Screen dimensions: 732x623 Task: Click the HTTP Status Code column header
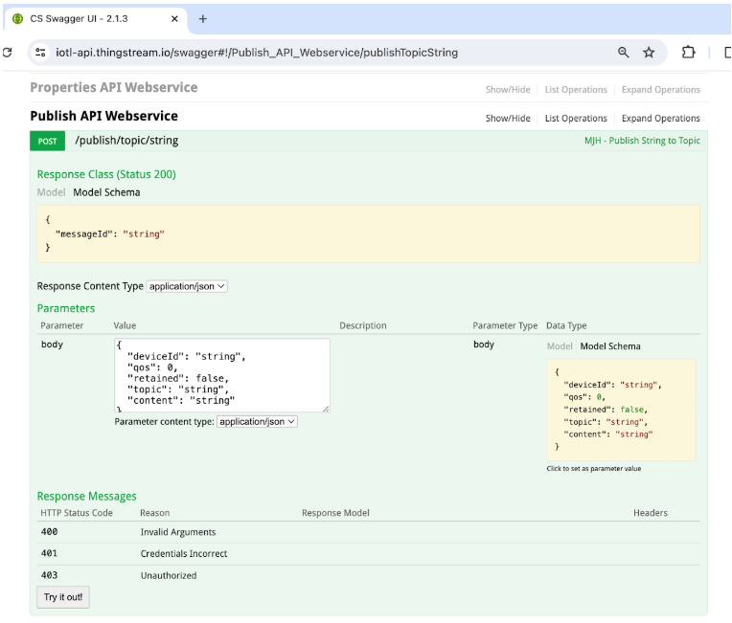click(77, 513)
